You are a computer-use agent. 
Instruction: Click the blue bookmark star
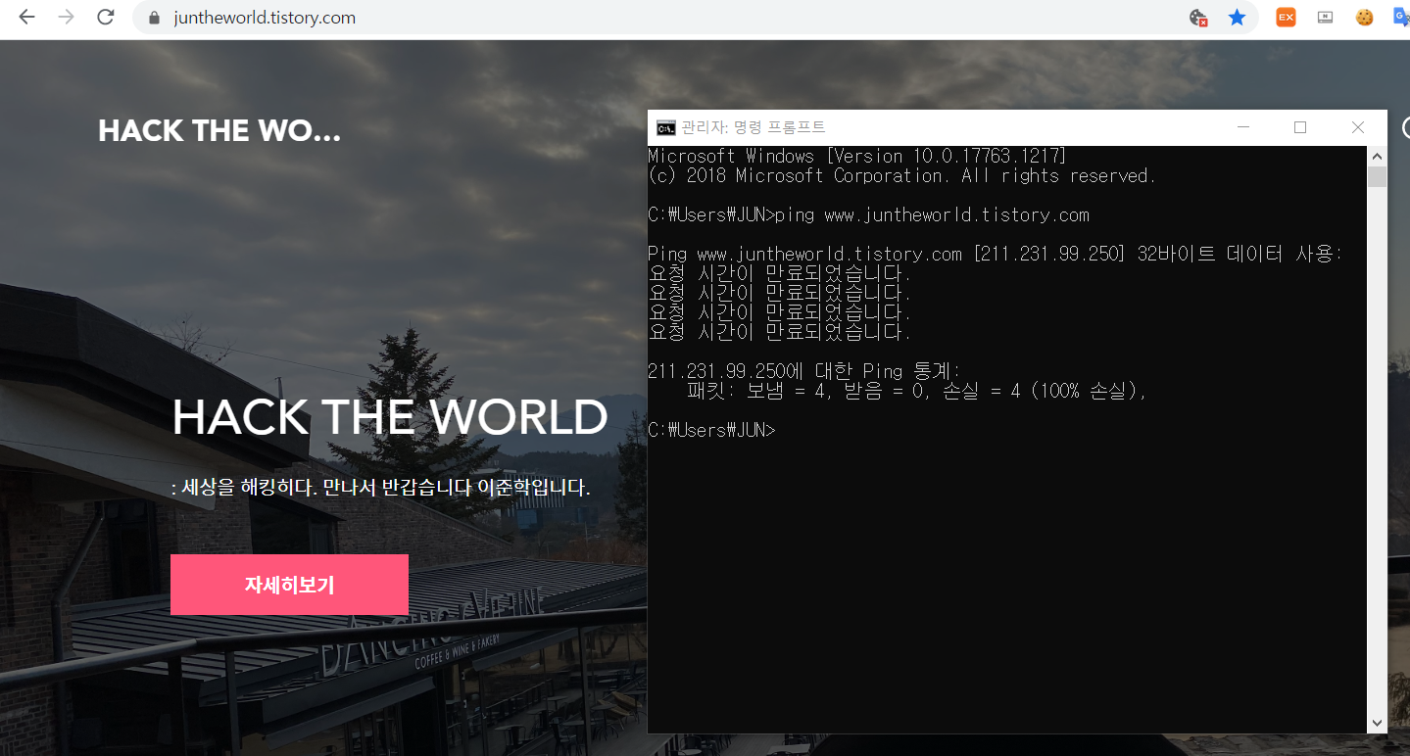pyautogui.click(x=1238, y=18)
